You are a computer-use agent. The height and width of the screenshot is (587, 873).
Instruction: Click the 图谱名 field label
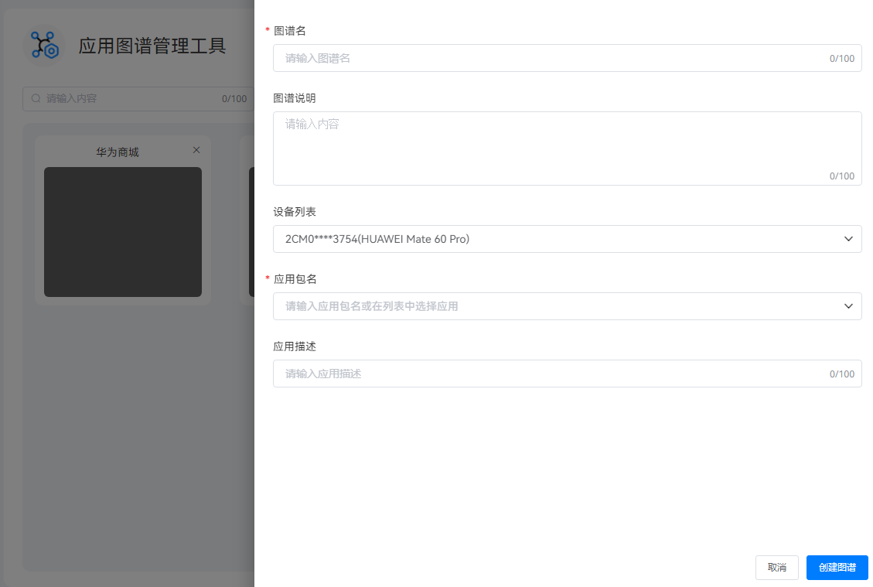(x=290, y=31)
